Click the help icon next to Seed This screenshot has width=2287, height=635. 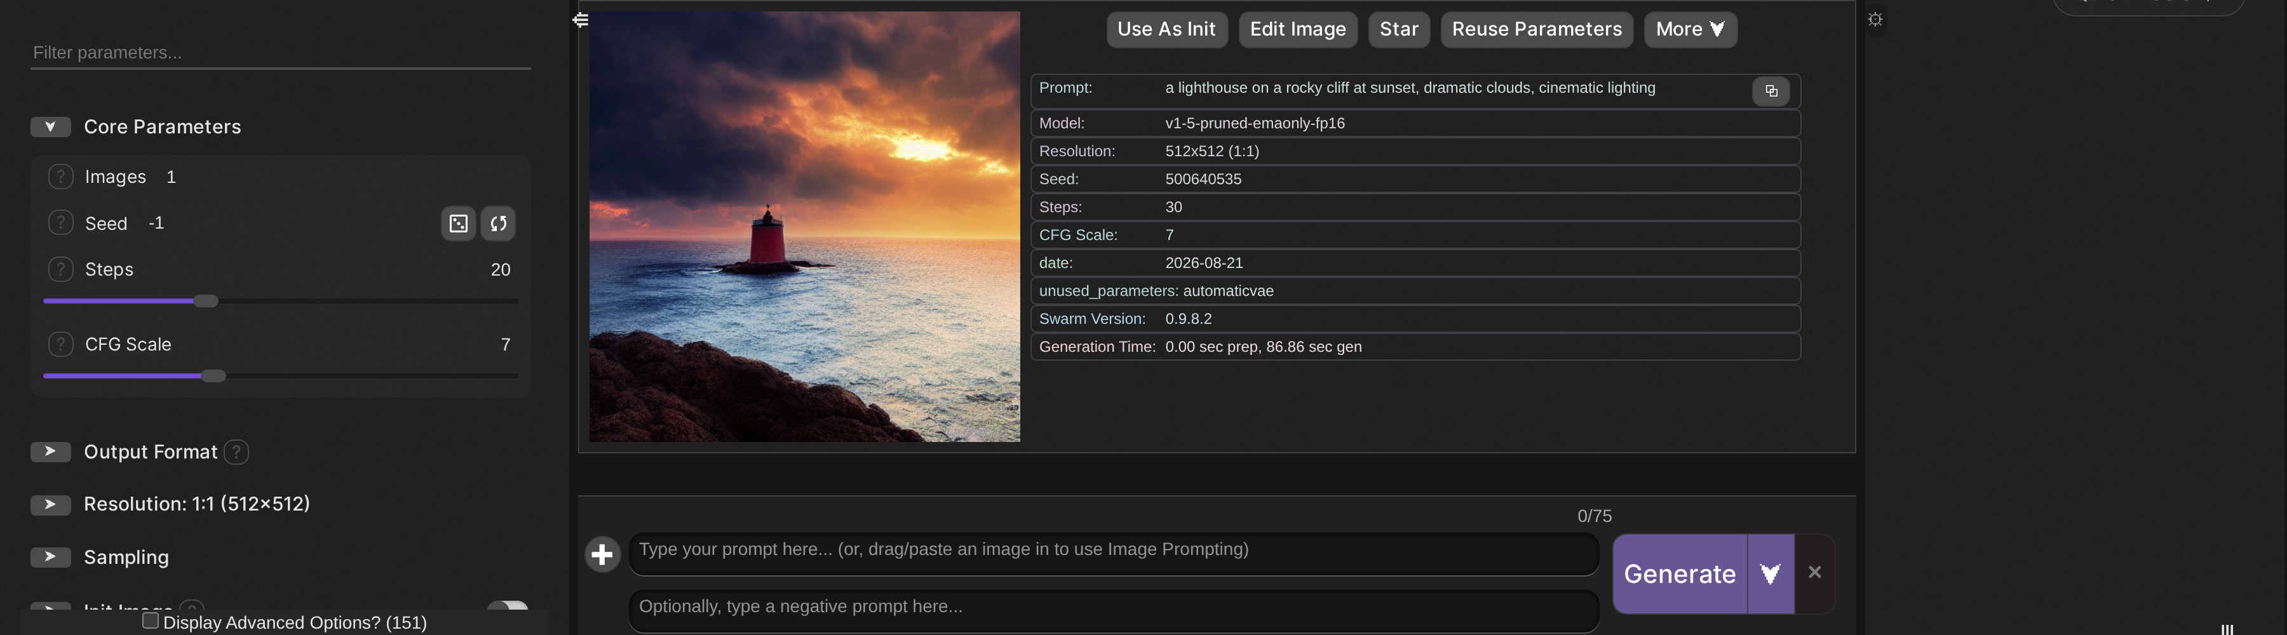(x=60, y=223)
